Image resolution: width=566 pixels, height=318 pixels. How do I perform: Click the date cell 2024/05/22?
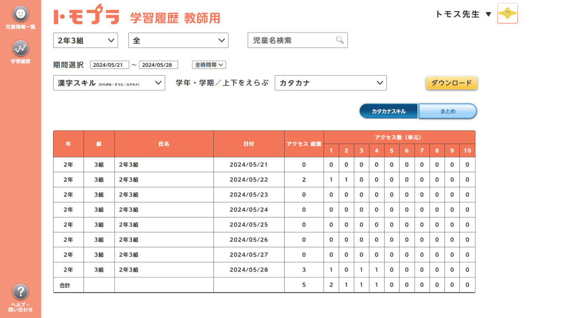click(249, 179)
